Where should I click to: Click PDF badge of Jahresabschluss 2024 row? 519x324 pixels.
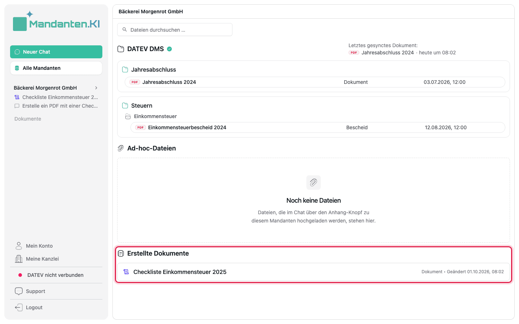click(135, 82)
